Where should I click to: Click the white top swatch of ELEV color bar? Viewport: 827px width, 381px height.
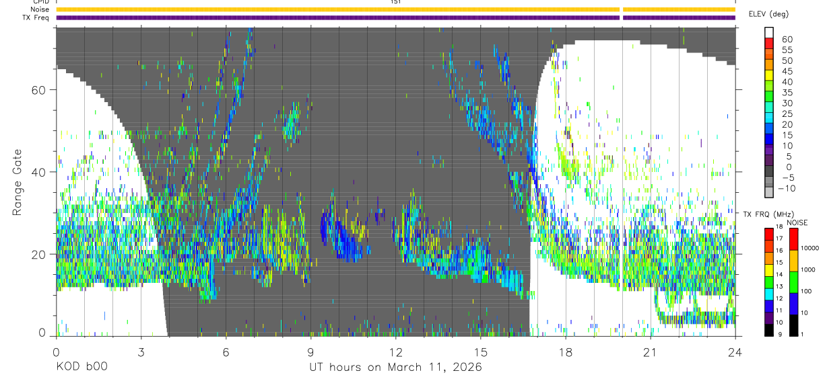(x=769, y=32)
